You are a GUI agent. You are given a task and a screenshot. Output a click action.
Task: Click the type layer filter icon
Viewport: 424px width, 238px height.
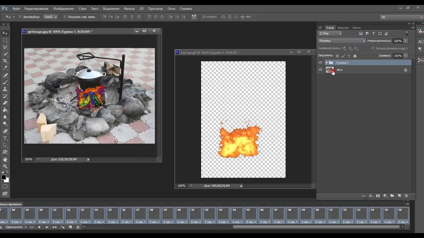point(373,33)
